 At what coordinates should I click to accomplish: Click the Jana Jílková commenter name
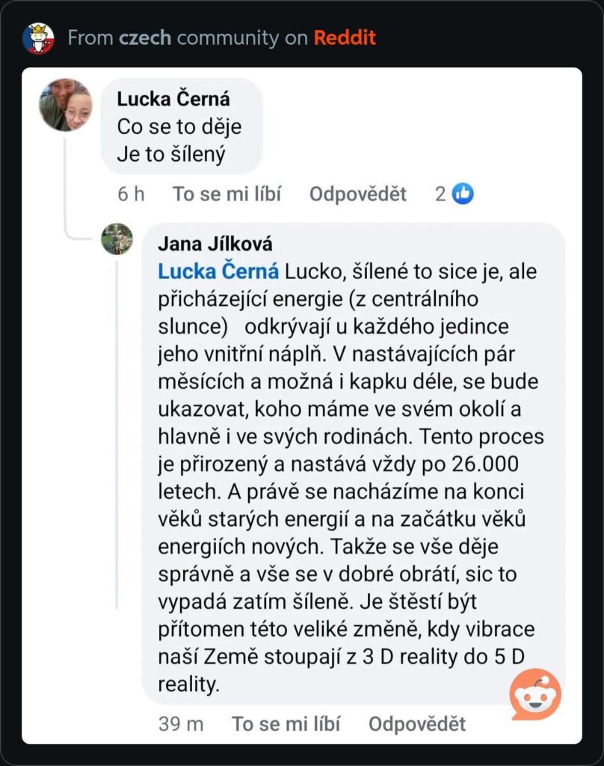click(x=215, y=244)
